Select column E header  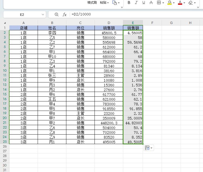(x=133, y=23)
